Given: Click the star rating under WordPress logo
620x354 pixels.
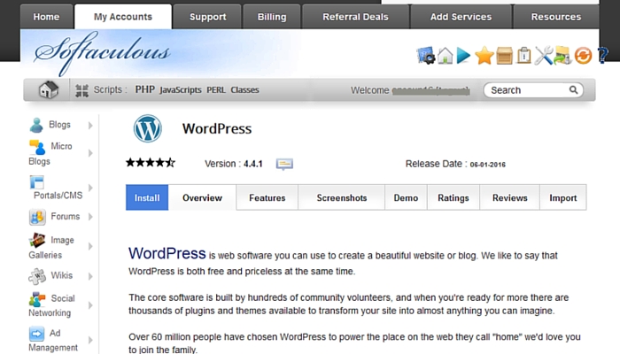Looking at the screenshot, I should [151, 162].
